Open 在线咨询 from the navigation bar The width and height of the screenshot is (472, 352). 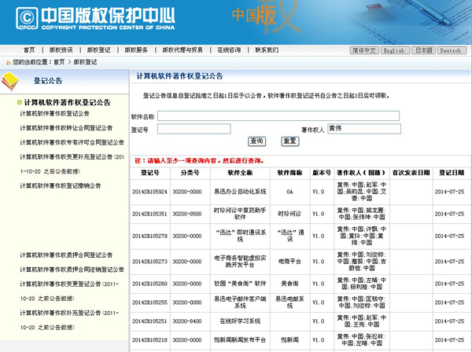229,49
